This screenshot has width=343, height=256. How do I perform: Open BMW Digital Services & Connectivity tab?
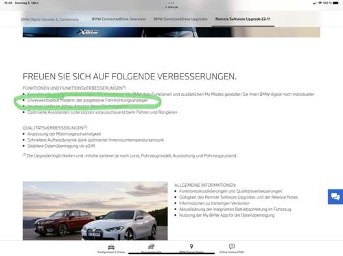(50, 19)
